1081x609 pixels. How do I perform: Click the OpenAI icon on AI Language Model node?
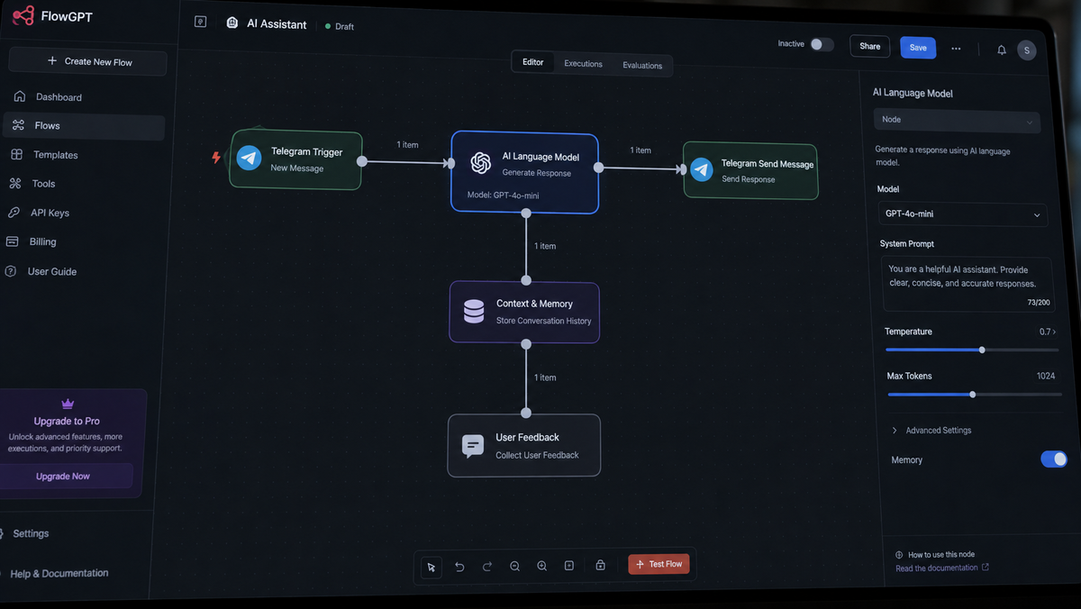480,163
